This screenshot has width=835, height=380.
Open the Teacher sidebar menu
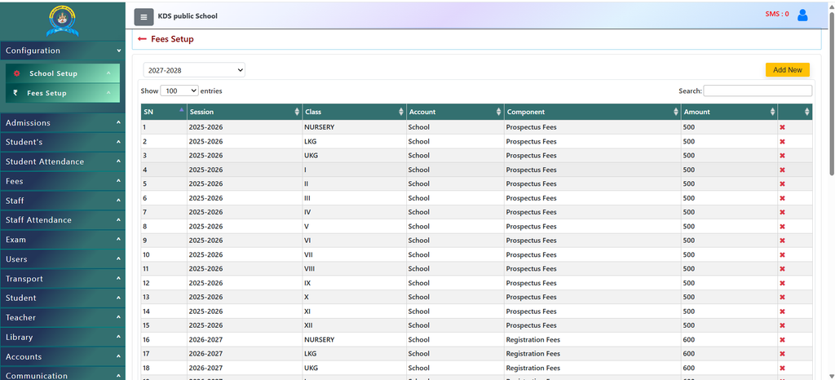(x=62, y=318)
